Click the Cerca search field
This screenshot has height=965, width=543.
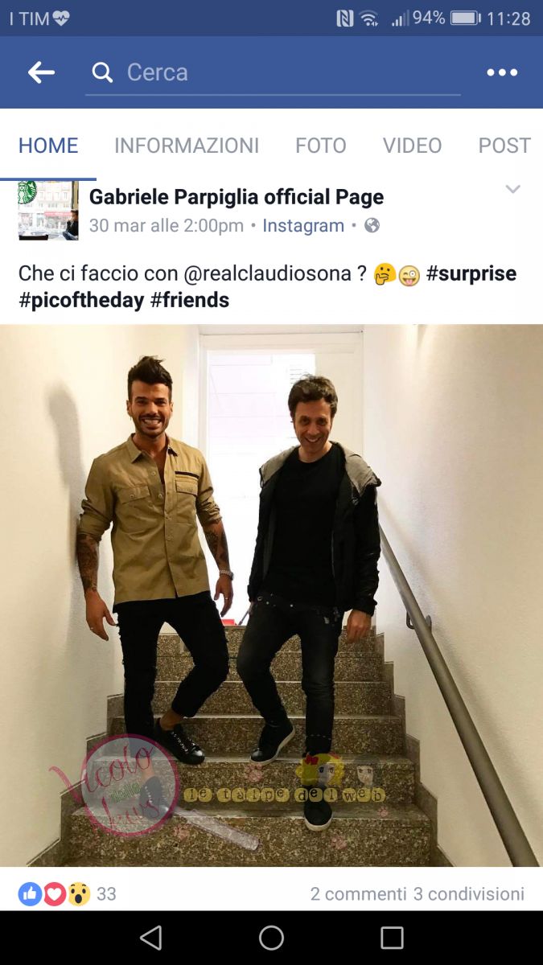[274, 73]
